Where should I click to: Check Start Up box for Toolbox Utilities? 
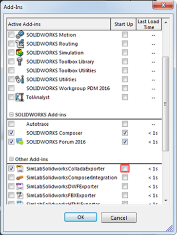(125, 70)
